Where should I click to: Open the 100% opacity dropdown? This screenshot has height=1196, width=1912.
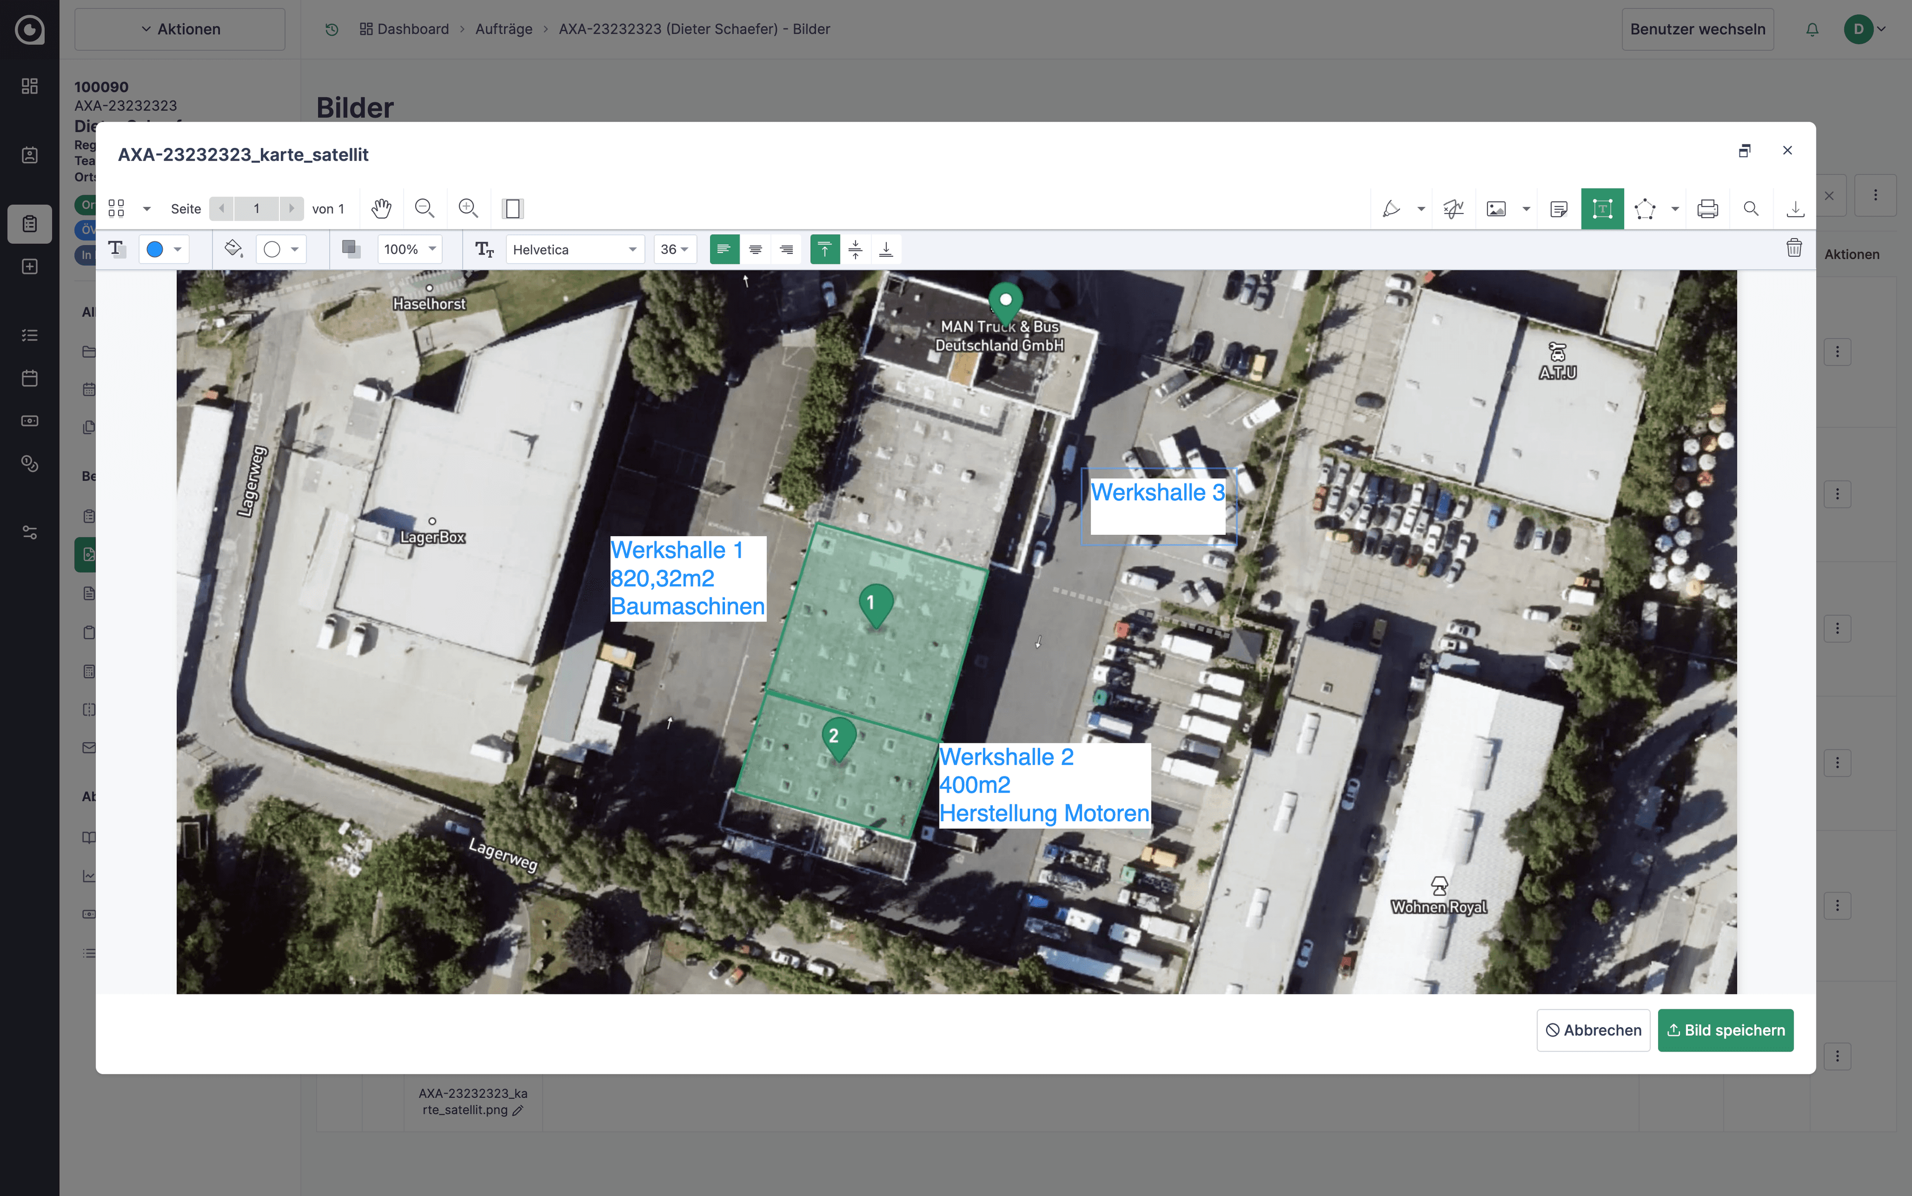[409, 249]
